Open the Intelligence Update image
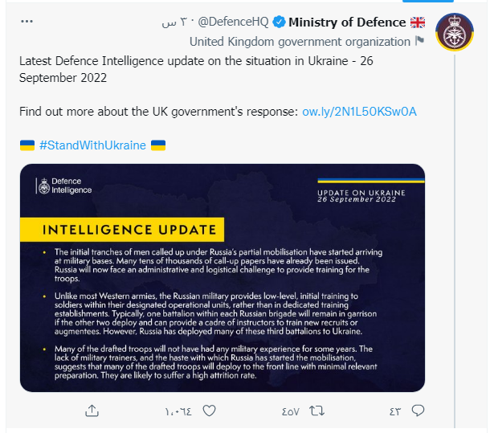 (223, 278)
